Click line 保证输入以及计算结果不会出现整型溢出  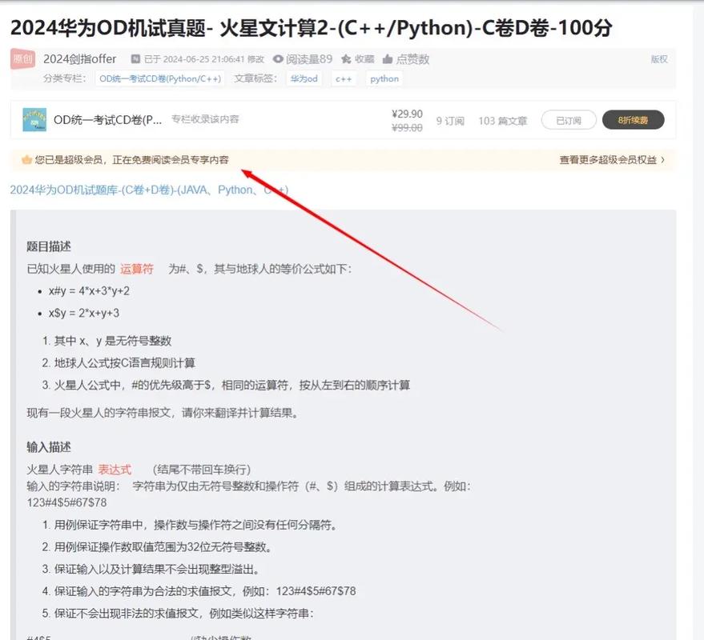click(x=157, y=569)
